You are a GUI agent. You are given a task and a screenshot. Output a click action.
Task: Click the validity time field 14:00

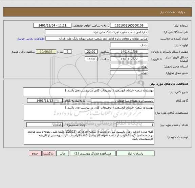coord(91,59)
